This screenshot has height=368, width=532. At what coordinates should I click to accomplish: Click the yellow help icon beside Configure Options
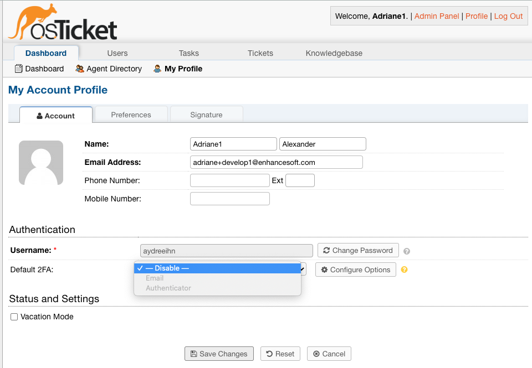(x=404, y=270)
